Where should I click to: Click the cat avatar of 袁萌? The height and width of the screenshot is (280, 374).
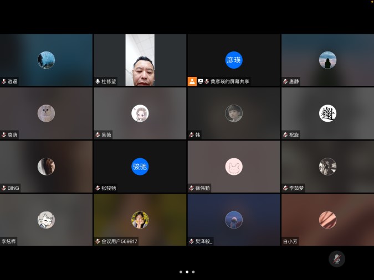click(46, 113)
